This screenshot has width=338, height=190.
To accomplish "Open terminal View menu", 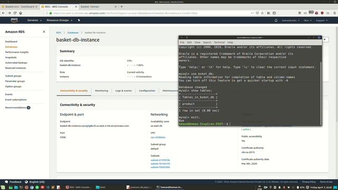I will point(197,42).
